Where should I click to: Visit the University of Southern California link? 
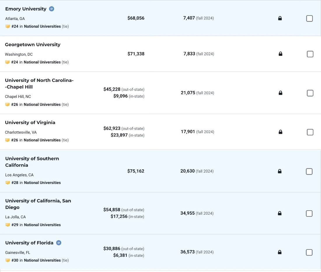[x=32, y=162]
